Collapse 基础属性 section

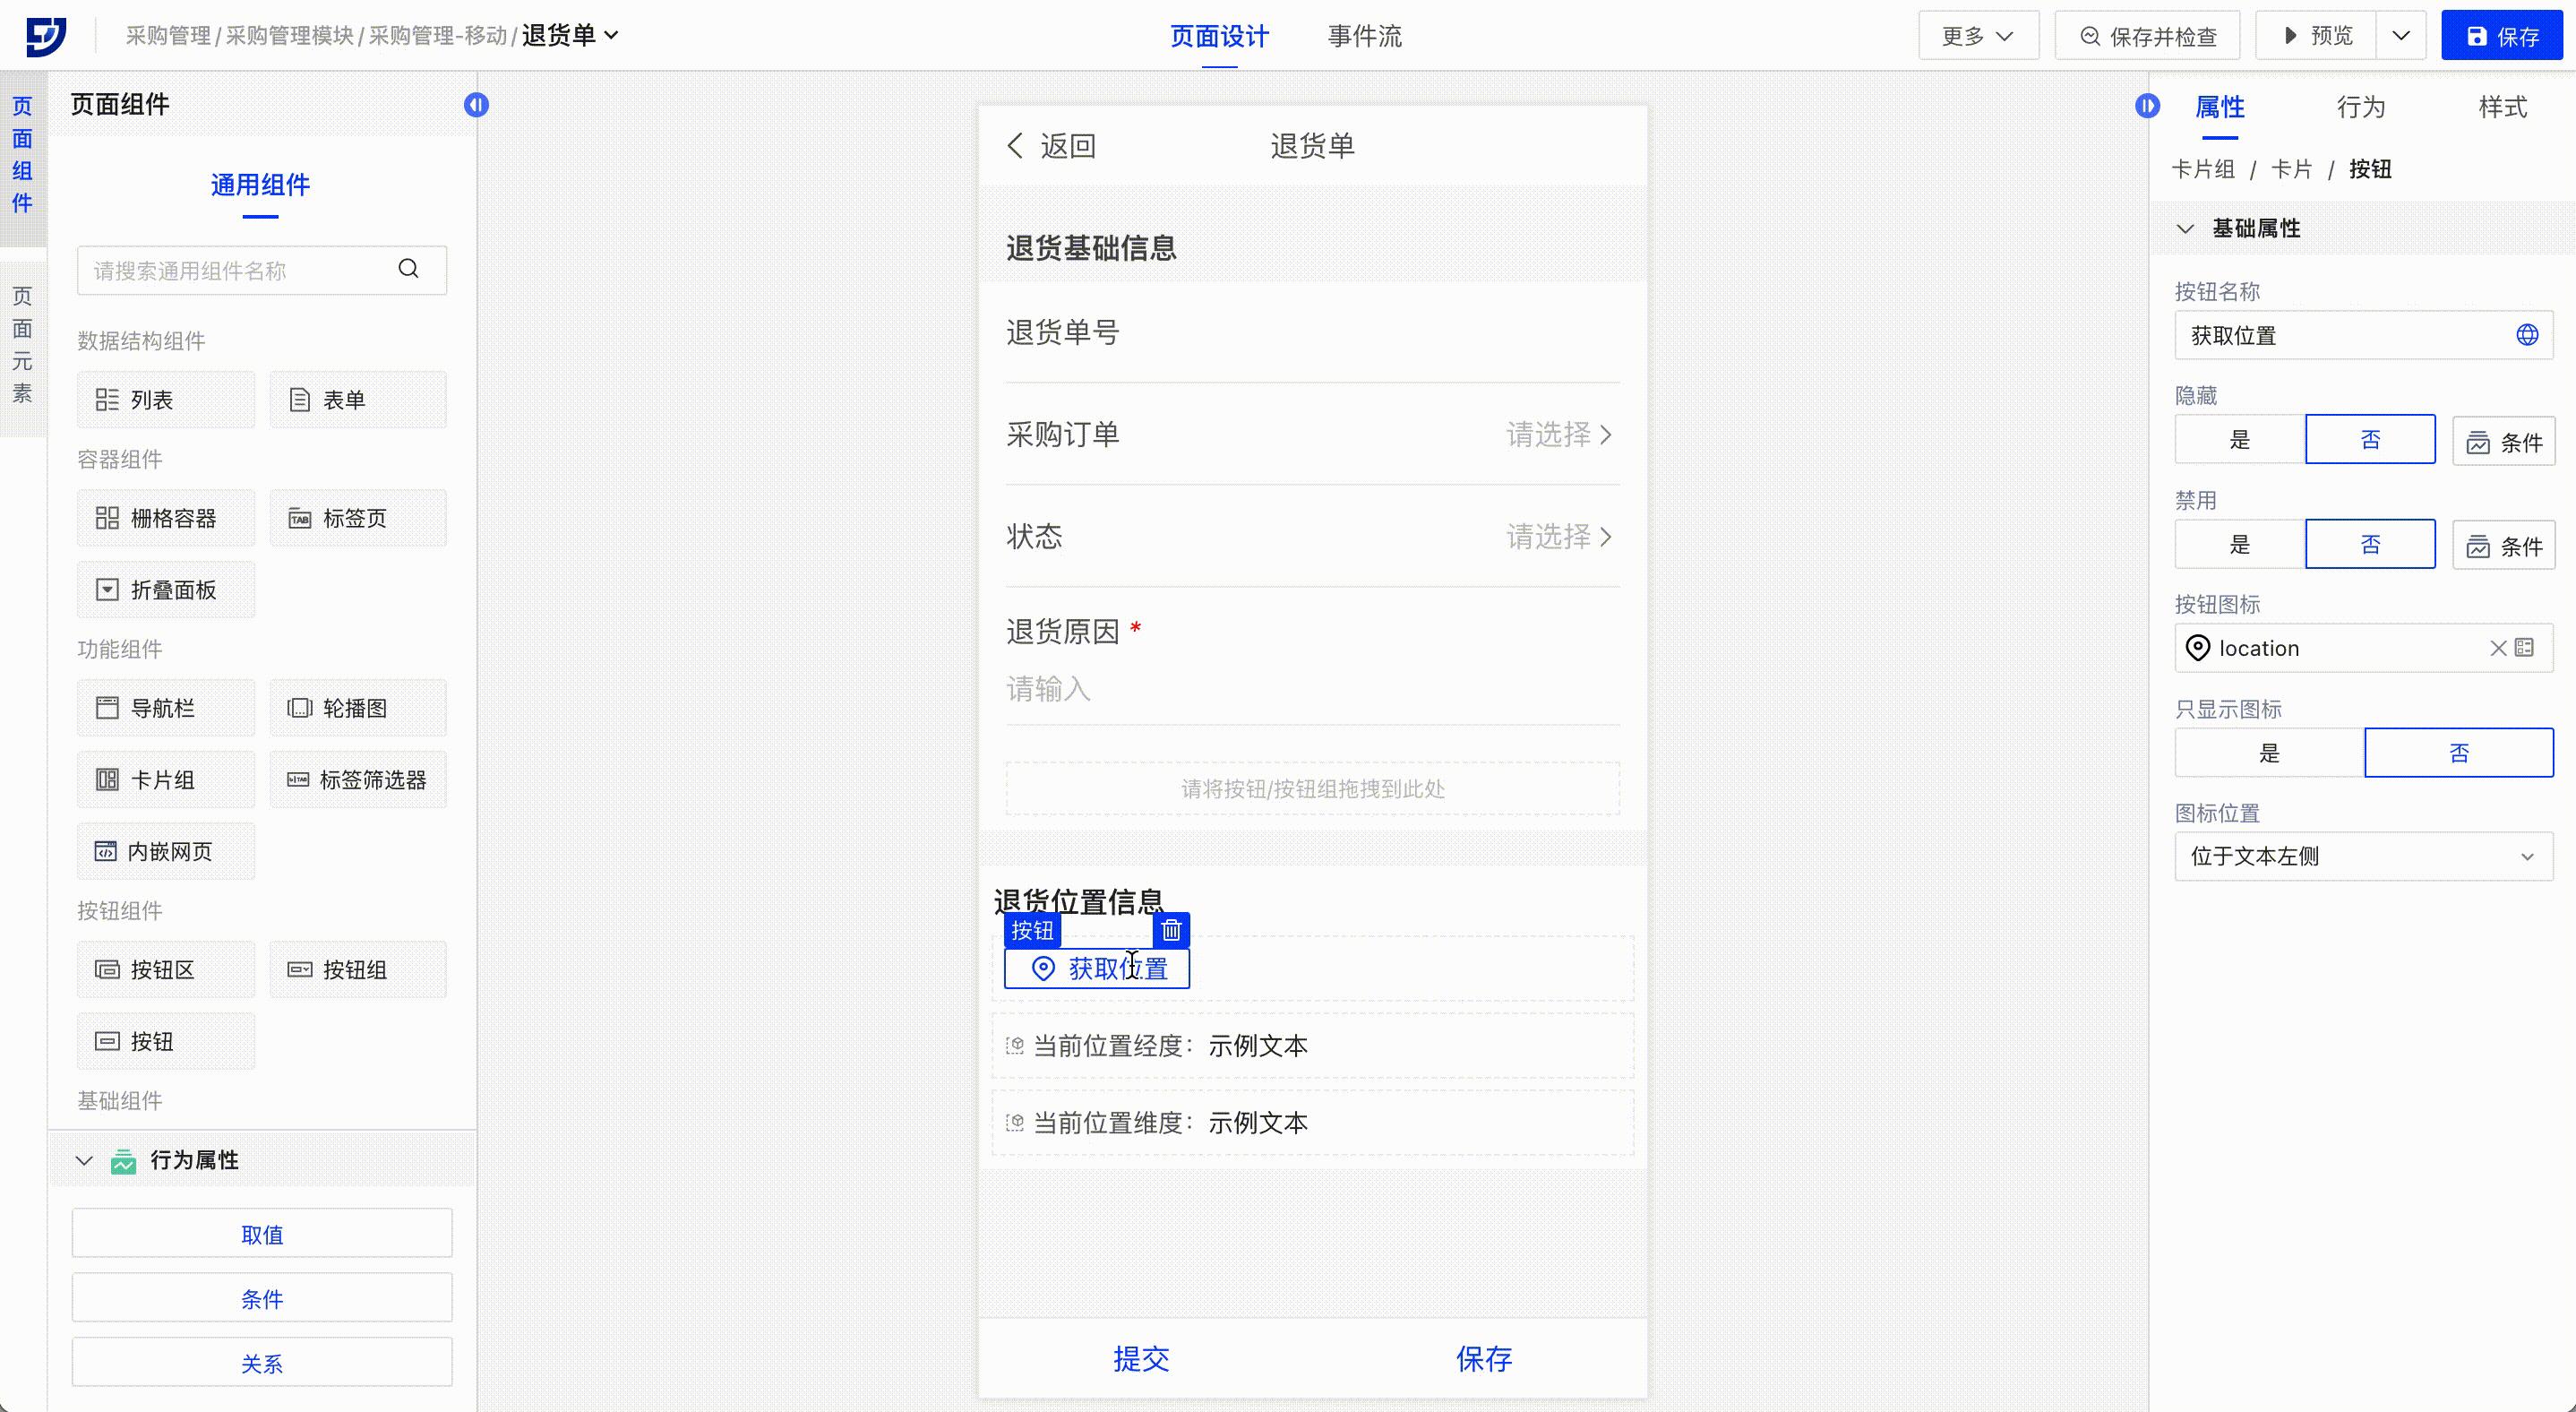(x=2185, y=229)
